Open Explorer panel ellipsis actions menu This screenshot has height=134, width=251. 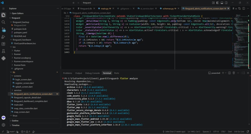point(58,8)
